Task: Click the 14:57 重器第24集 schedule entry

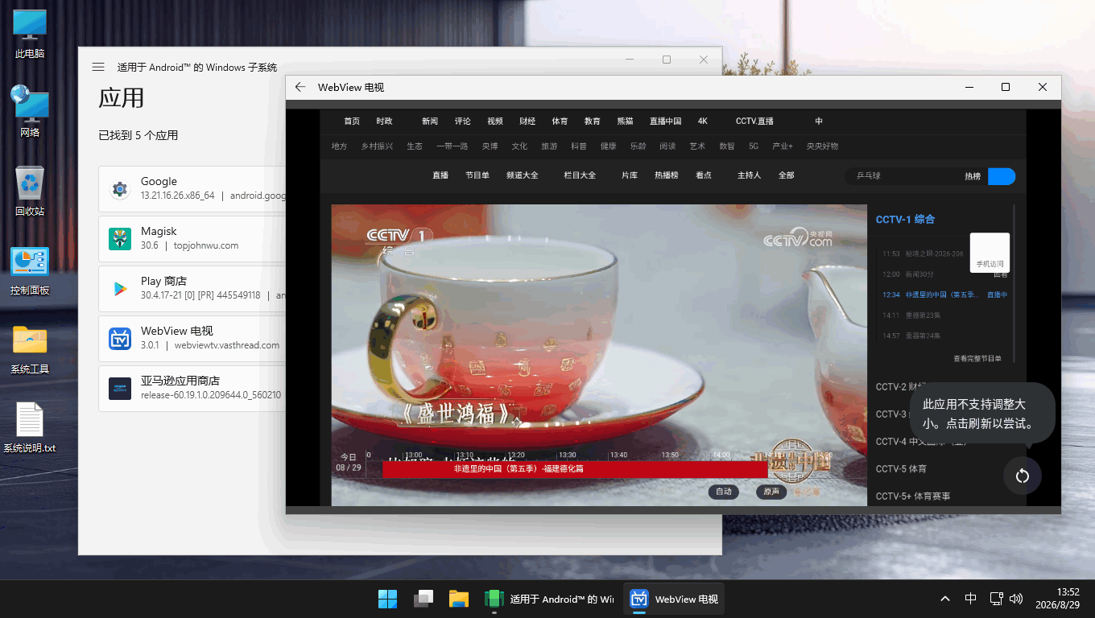Action: click(911, 336)
